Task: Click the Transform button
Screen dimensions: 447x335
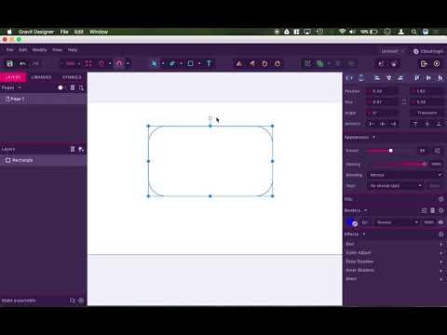Action: pos(427,113)
